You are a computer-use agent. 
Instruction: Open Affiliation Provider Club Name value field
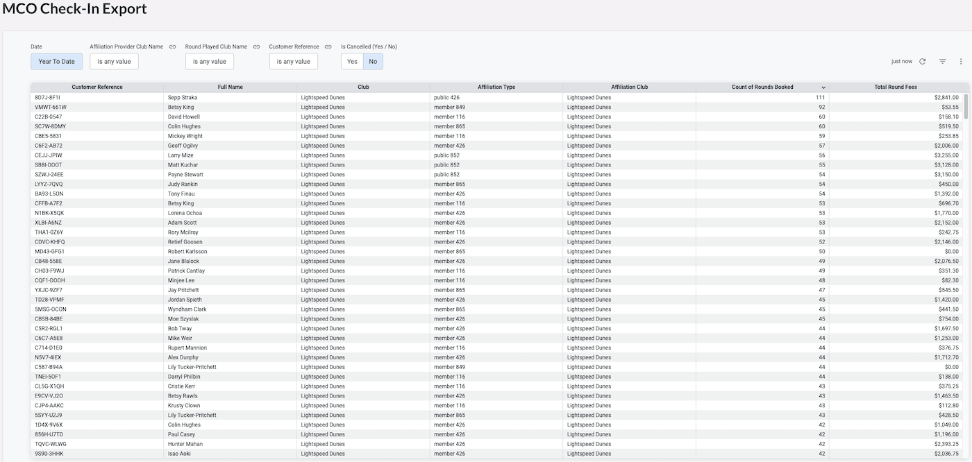coord(114,62)
